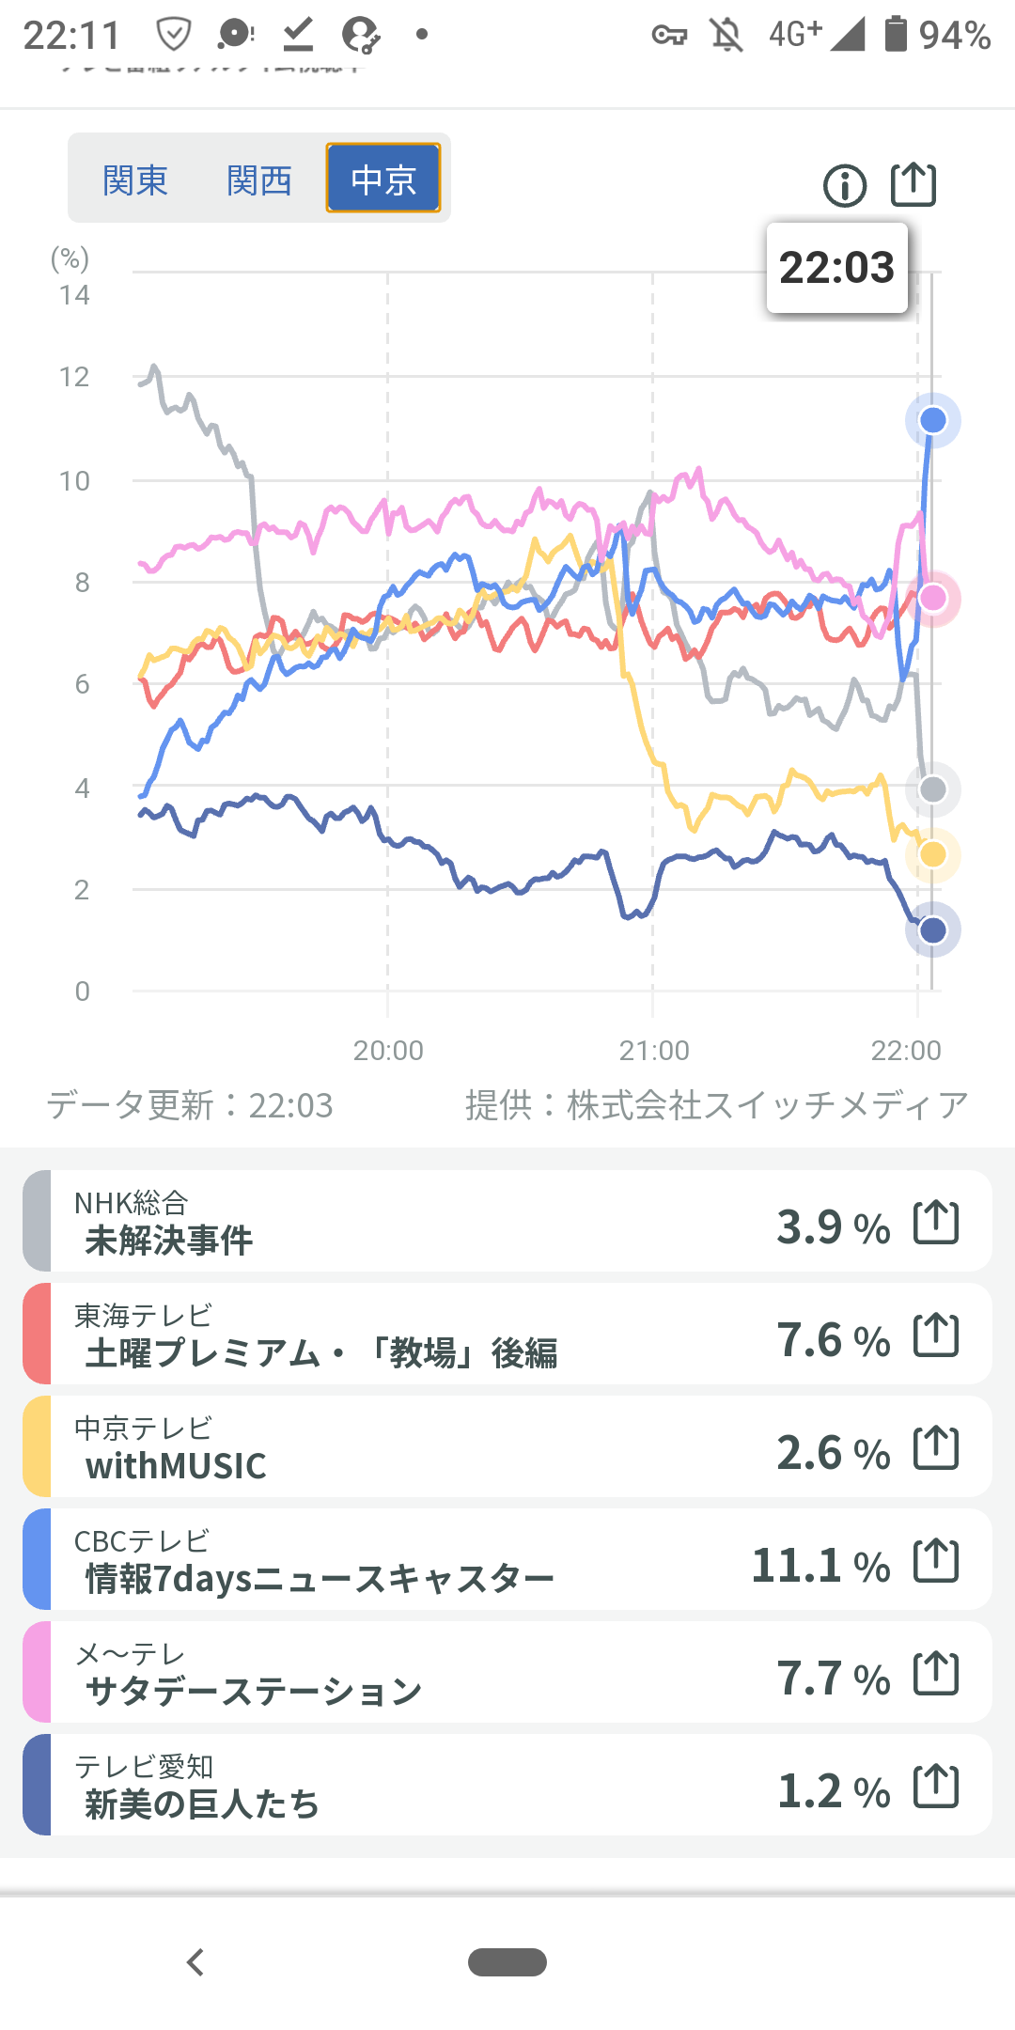
Task: Select the メ〜テレ pink data point
Action: click(932, 598)
